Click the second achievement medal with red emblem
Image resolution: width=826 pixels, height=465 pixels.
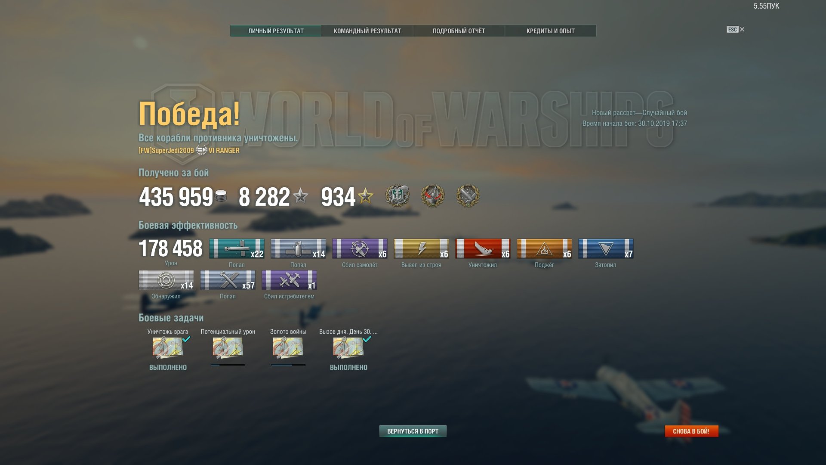(432, 196)
